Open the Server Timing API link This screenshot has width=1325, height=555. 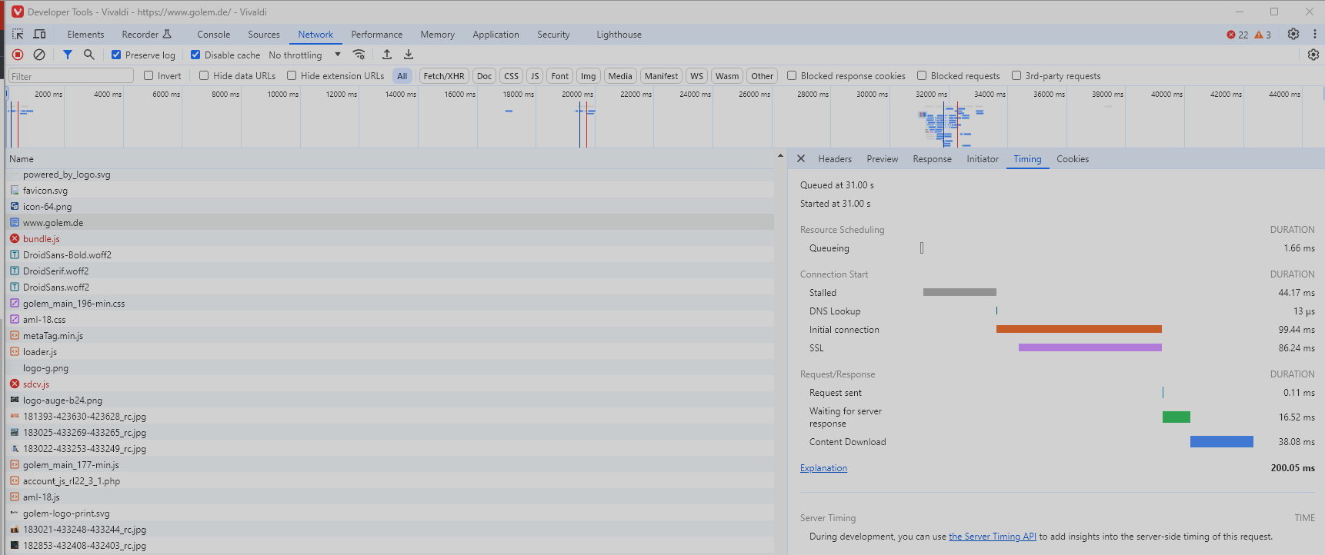click(993, 537)
